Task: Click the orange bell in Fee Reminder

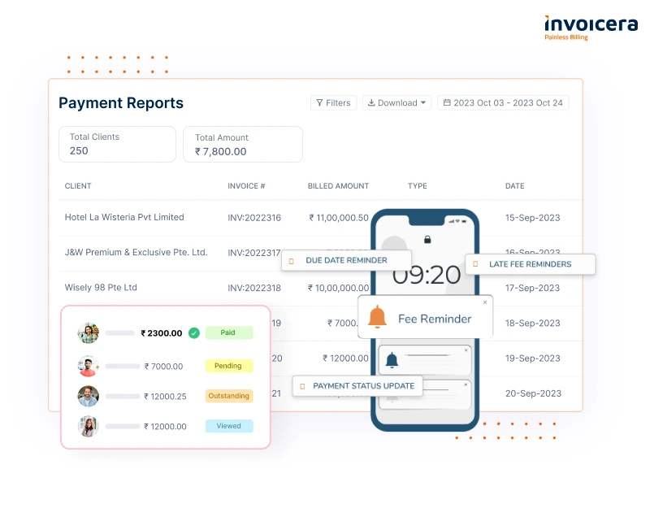Action: 377,317
